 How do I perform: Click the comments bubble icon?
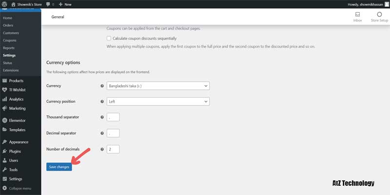49,4
